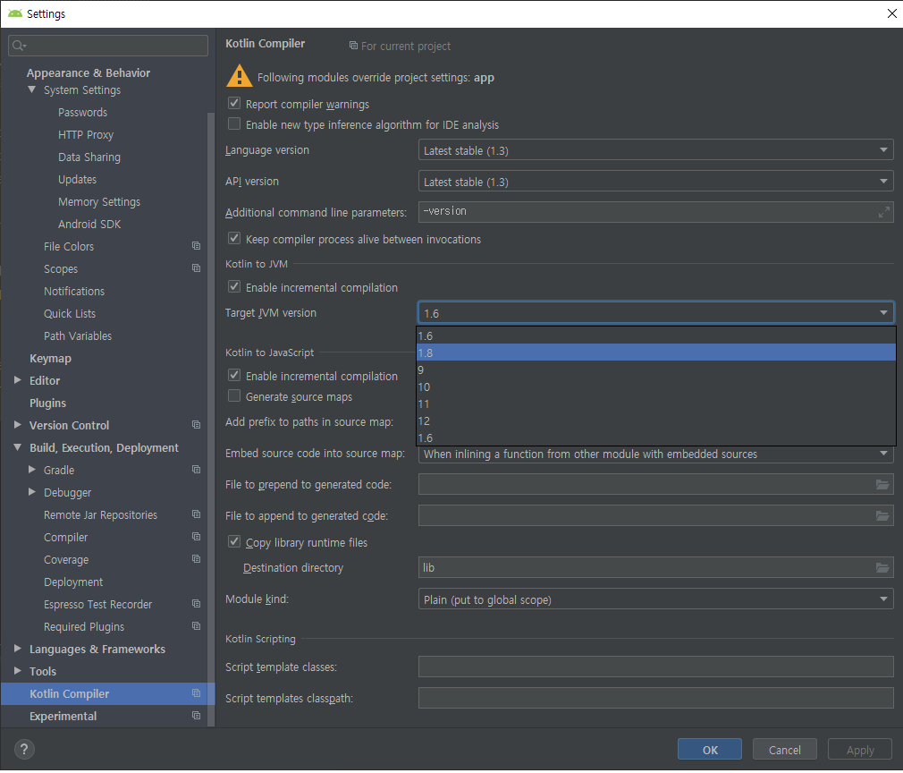Toggle Keep compiler process alive checkbox
Viewport: 903px width, 773px height.
(x=234, y=238)
